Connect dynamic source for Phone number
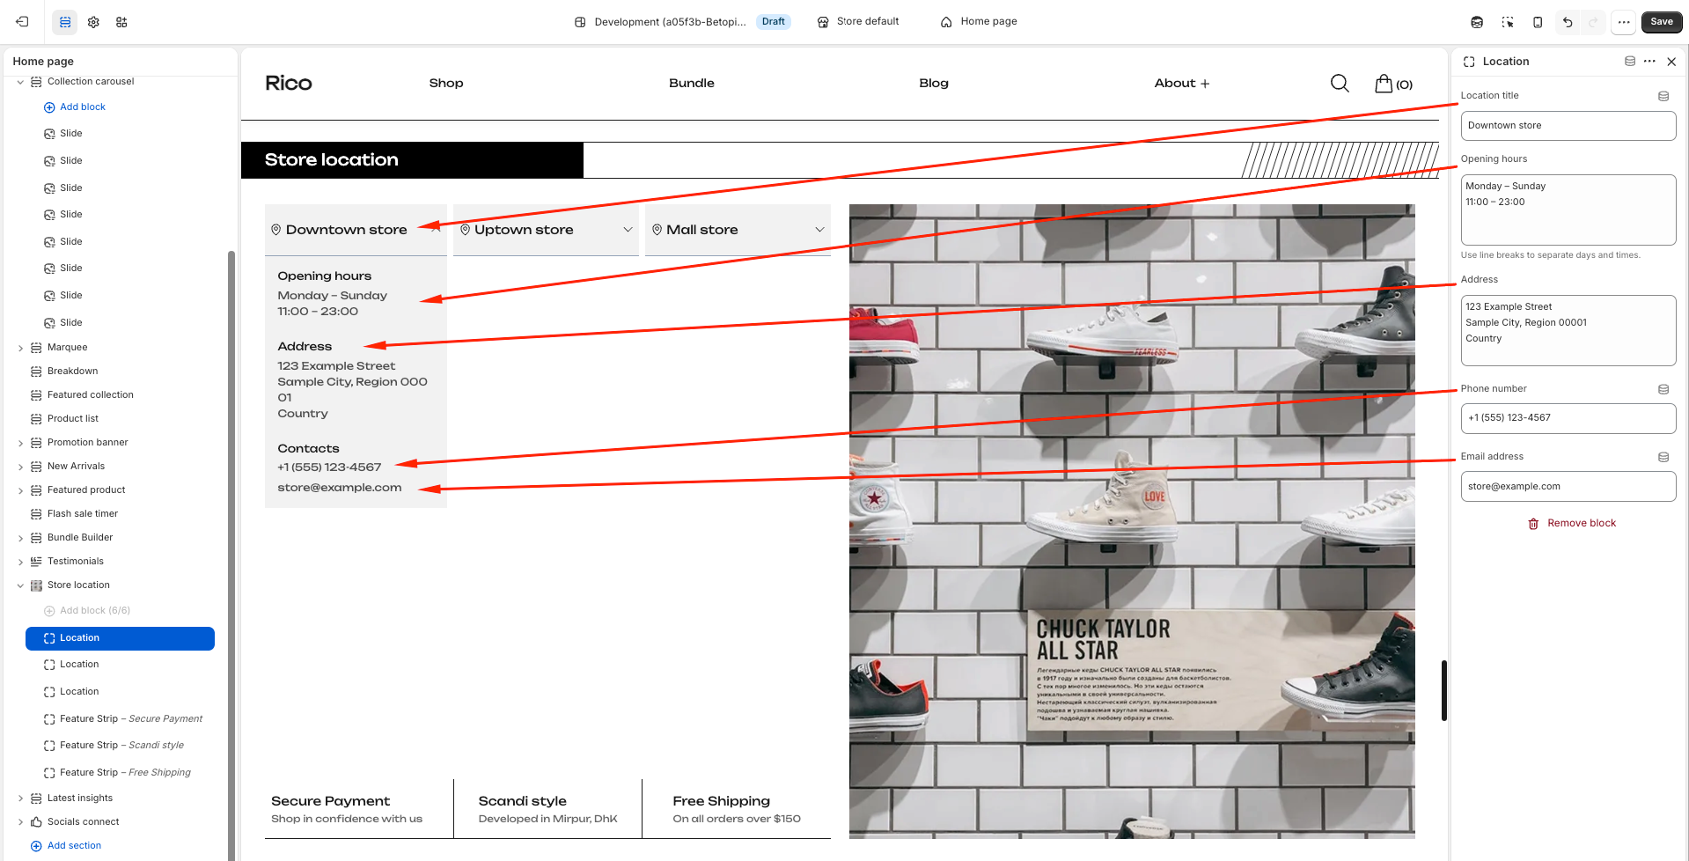Screen dimensions: 1689x861 tap(1663, 389)
